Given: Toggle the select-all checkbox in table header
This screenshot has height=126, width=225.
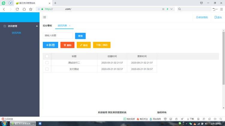Looking at the screenshot, I should click(x=47, y=56).
